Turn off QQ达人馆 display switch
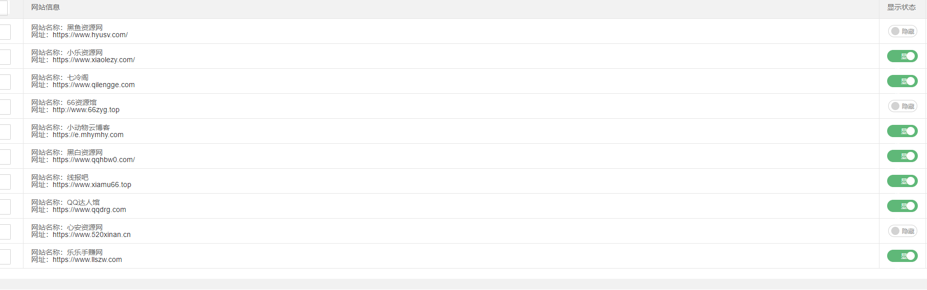 click(902, 206)
